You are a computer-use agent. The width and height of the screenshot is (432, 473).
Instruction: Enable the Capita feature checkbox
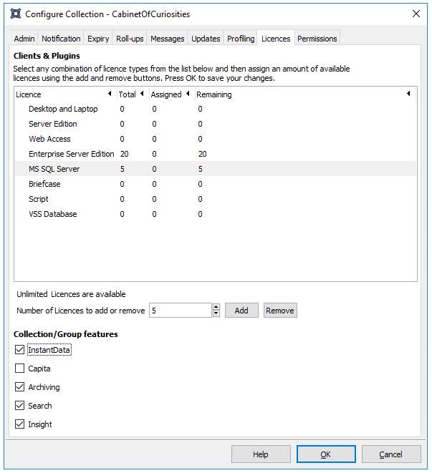point(19,369)
